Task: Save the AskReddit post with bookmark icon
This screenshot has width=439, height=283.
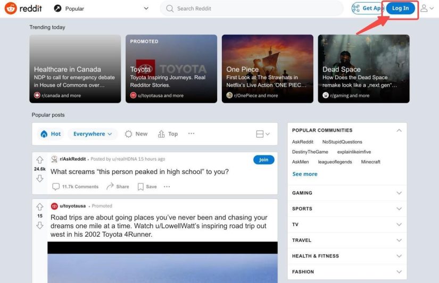Action: tap(147, 187)
